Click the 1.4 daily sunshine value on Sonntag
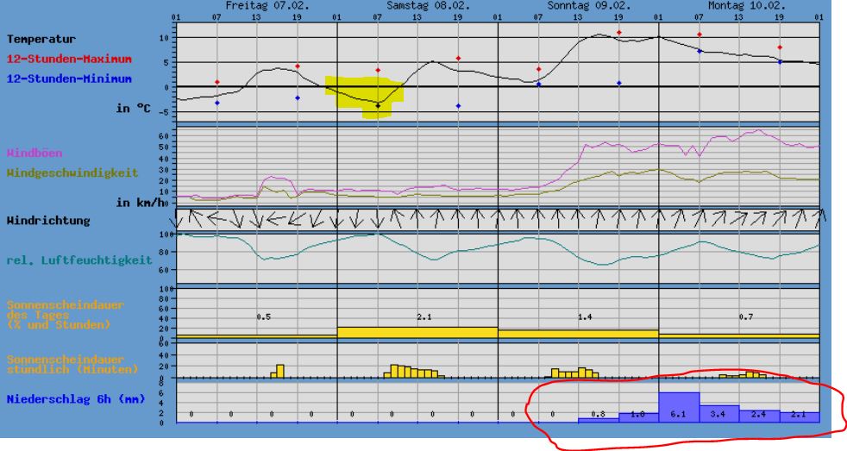 click(585, 317)
